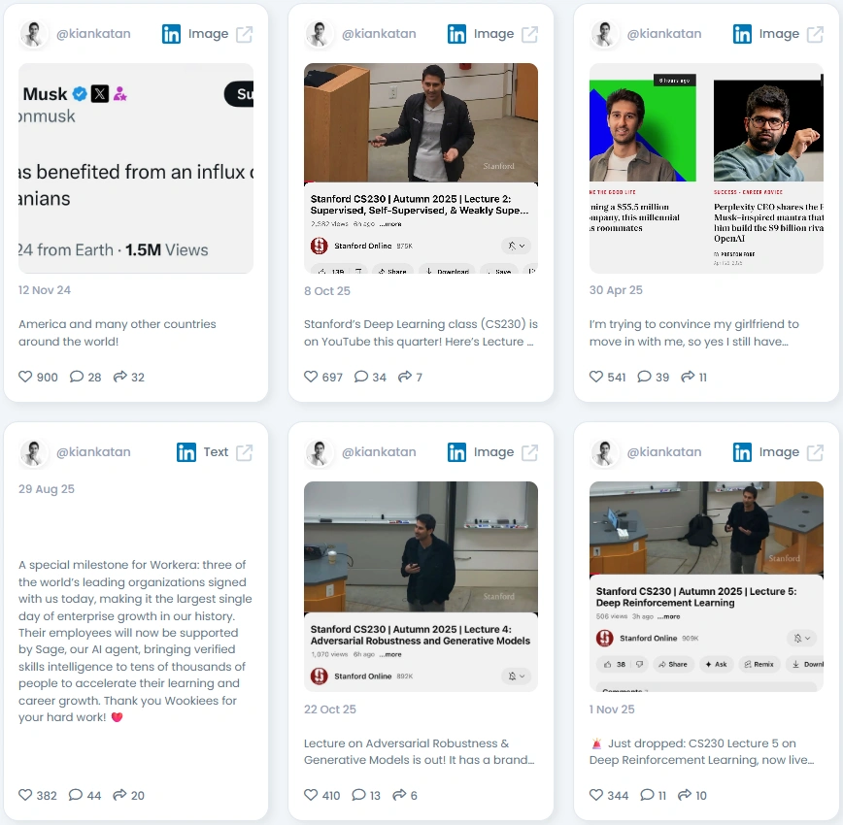Share the post with 11 shares
This screenshot has height=825, width=843.
688,377
